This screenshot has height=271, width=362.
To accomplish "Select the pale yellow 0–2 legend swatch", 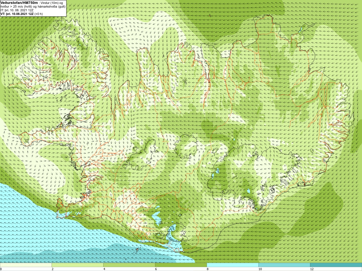I will point(26,265).
